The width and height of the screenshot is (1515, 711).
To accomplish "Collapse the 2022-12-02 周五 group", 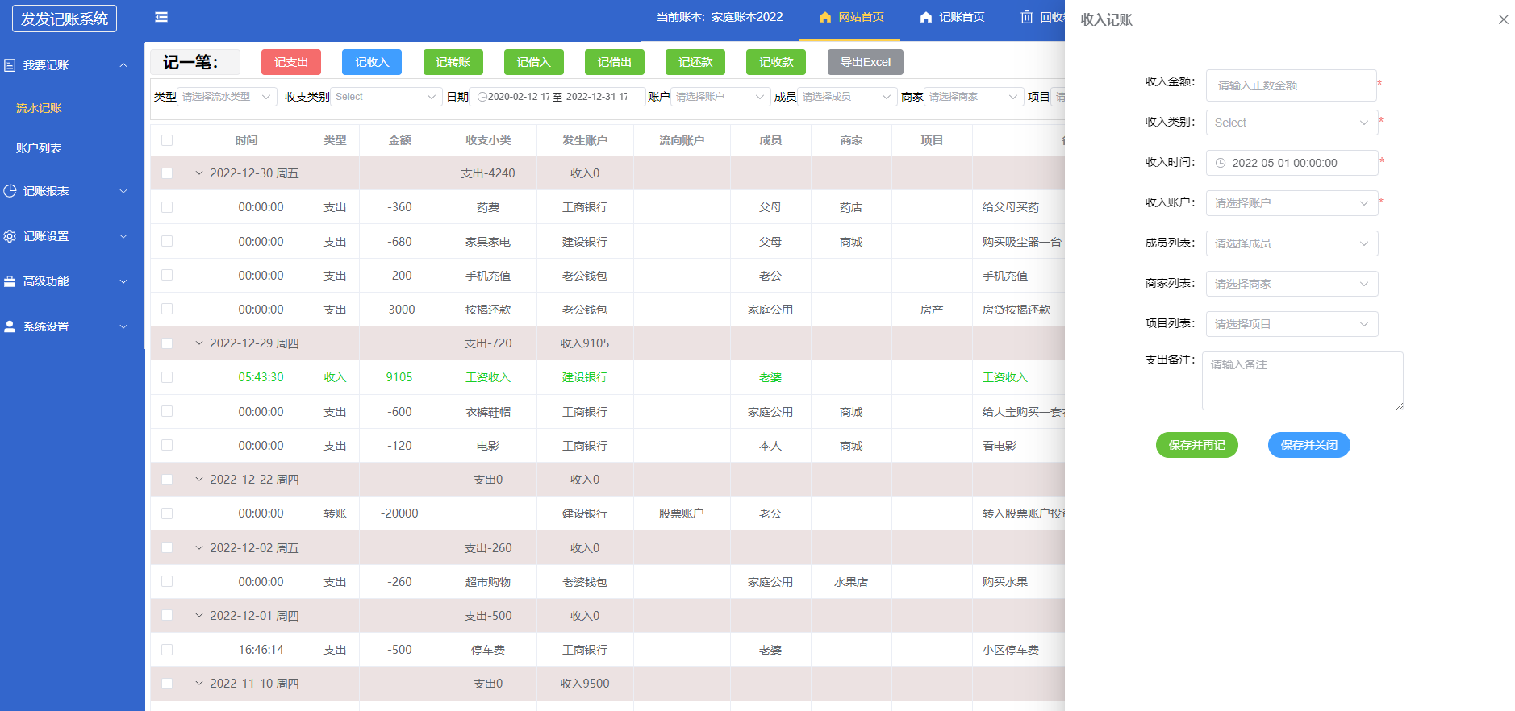I will point(199,548).
